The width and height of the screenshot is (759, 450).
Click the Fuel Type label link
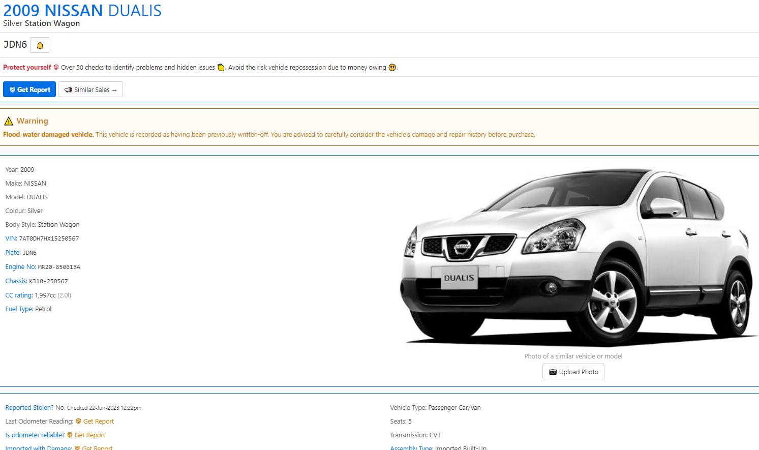19,309
